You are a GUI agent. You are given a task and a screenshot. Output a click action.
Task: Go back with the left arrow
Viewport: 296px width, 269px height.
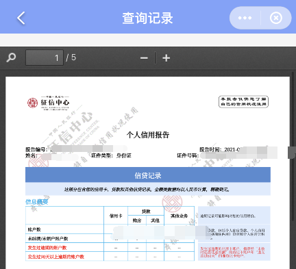pyautogui.click(x=21, y=18)
